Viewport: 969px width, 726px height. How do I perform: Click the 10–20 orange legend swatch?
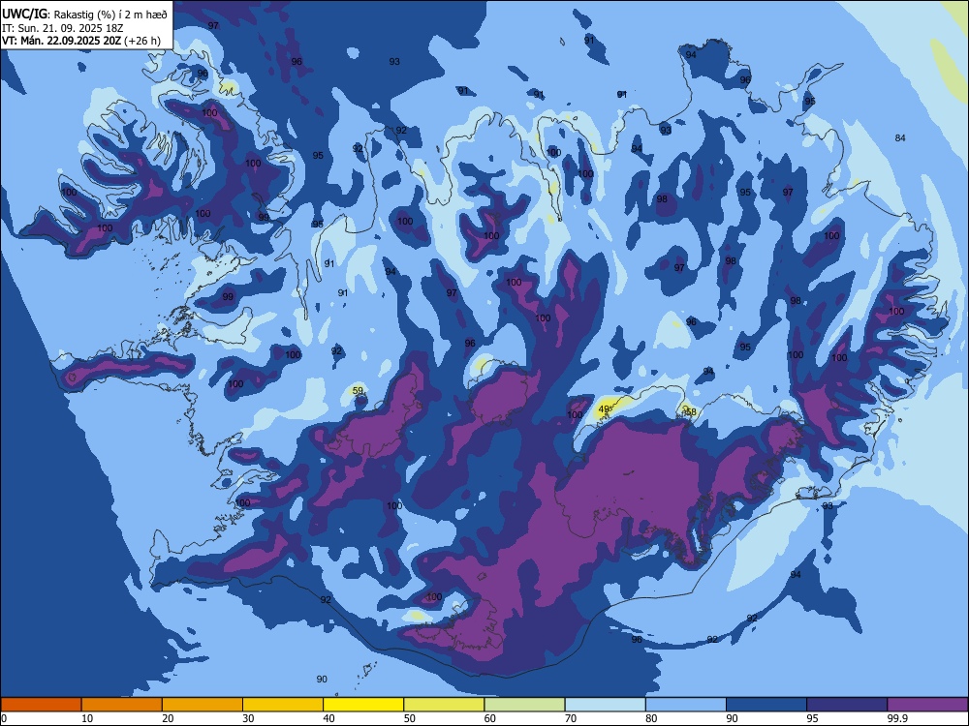coord(122,705)
